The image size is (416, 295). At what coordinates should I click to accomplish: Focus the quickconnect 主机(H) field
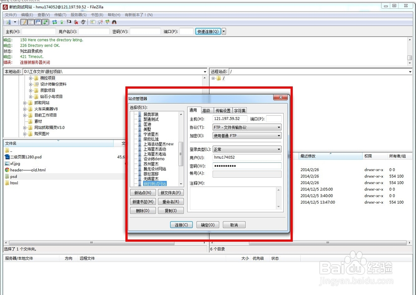click(x=39, y=32)
